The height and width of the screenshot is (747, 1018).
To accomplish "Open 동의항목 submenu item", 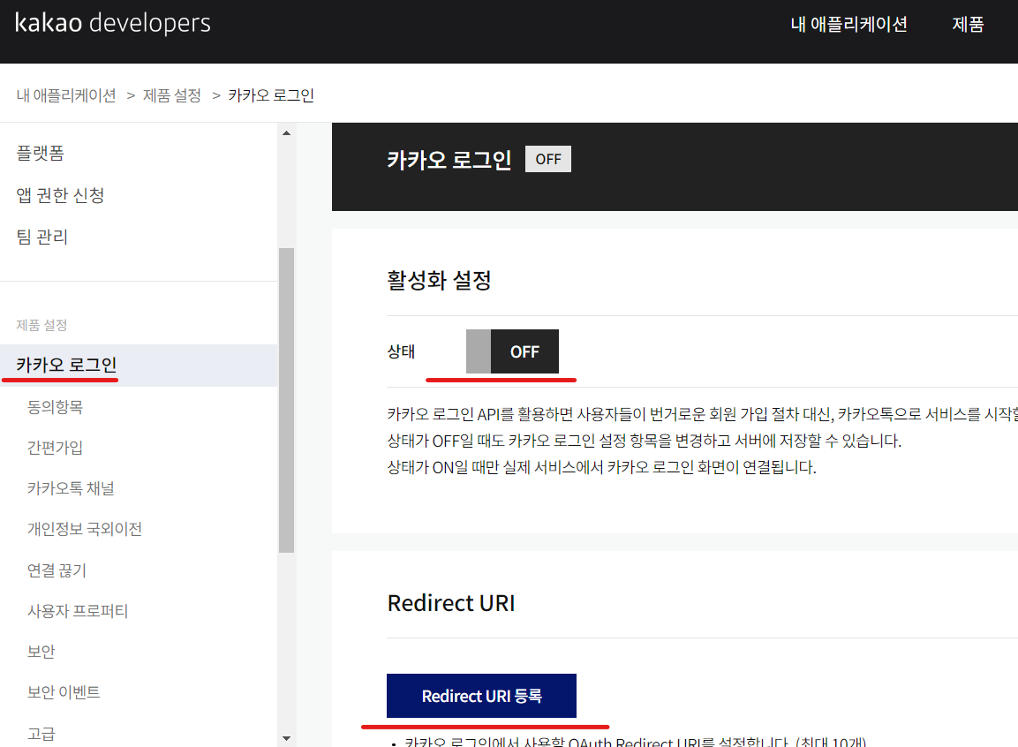I will pos(56,407).
